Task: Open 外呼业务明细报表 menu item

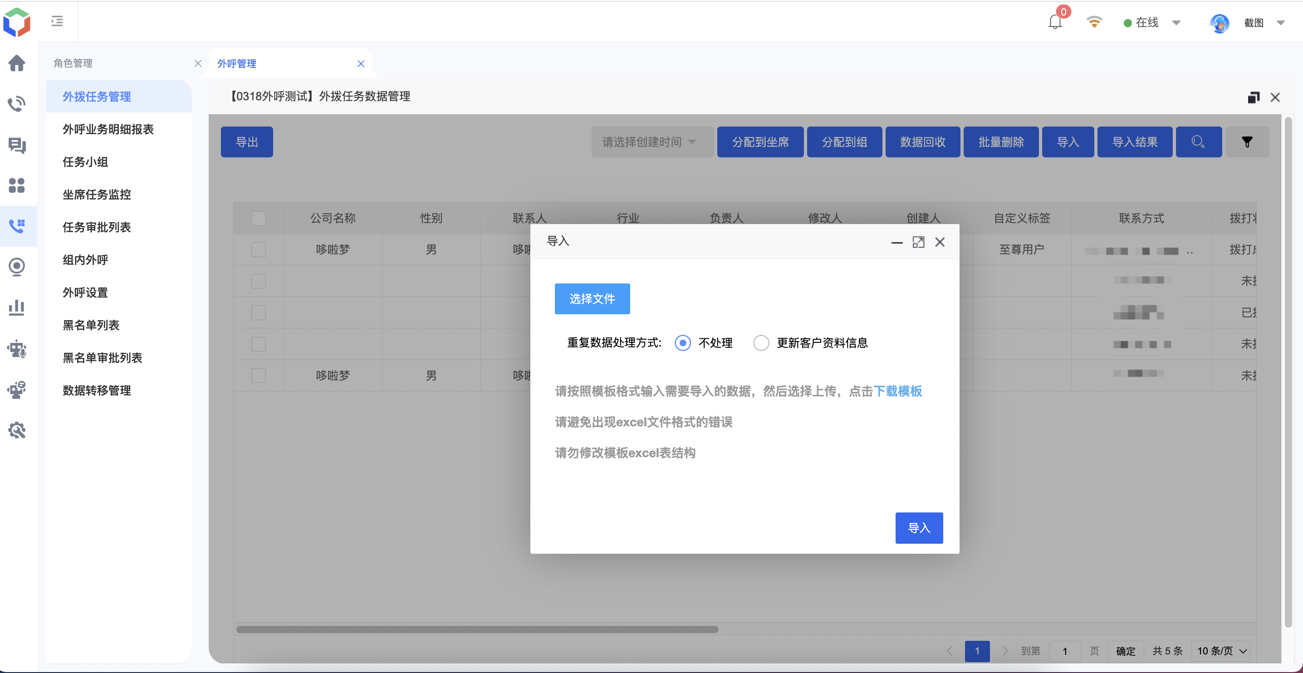Action: tap(119, 129)
